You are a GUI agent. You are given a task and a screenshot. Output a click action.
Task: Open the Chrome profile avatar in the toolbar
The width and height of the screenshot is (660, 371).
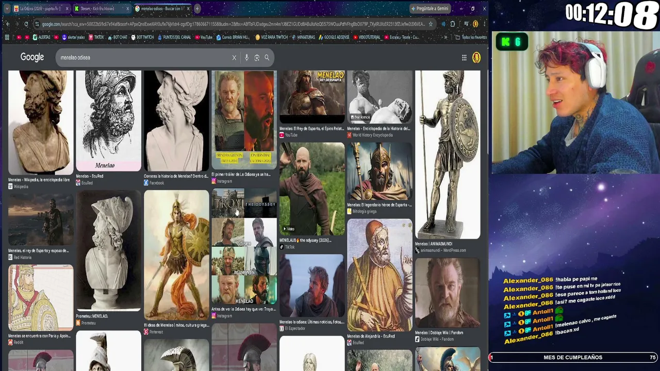475,24
